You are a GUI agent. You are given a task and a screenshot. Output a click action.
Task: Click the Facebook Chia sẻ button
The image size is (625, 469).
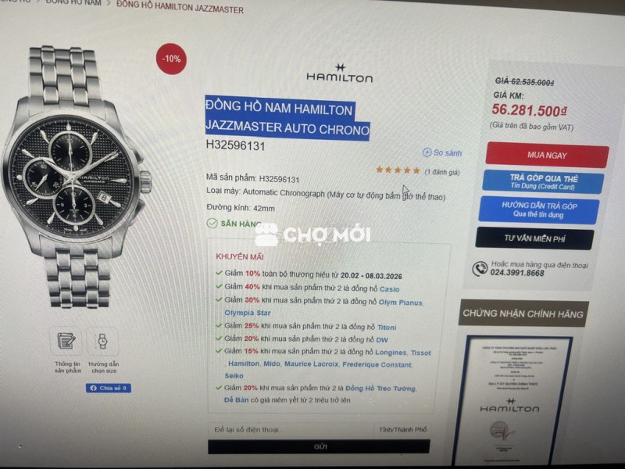pos(109,388)
